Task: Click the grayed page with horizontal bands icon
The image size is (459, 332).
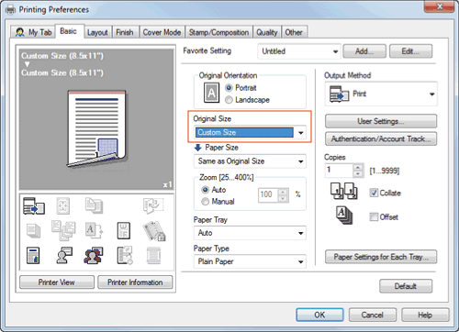Action: pos(153,255)
